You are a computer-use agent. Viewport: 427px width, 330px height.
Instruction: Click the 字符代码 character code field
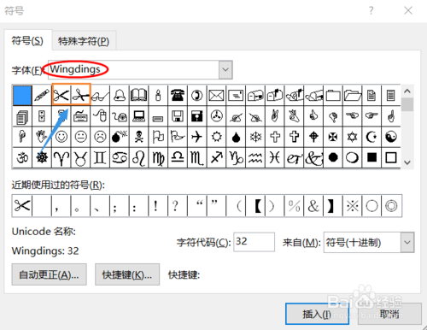(254, 242)
